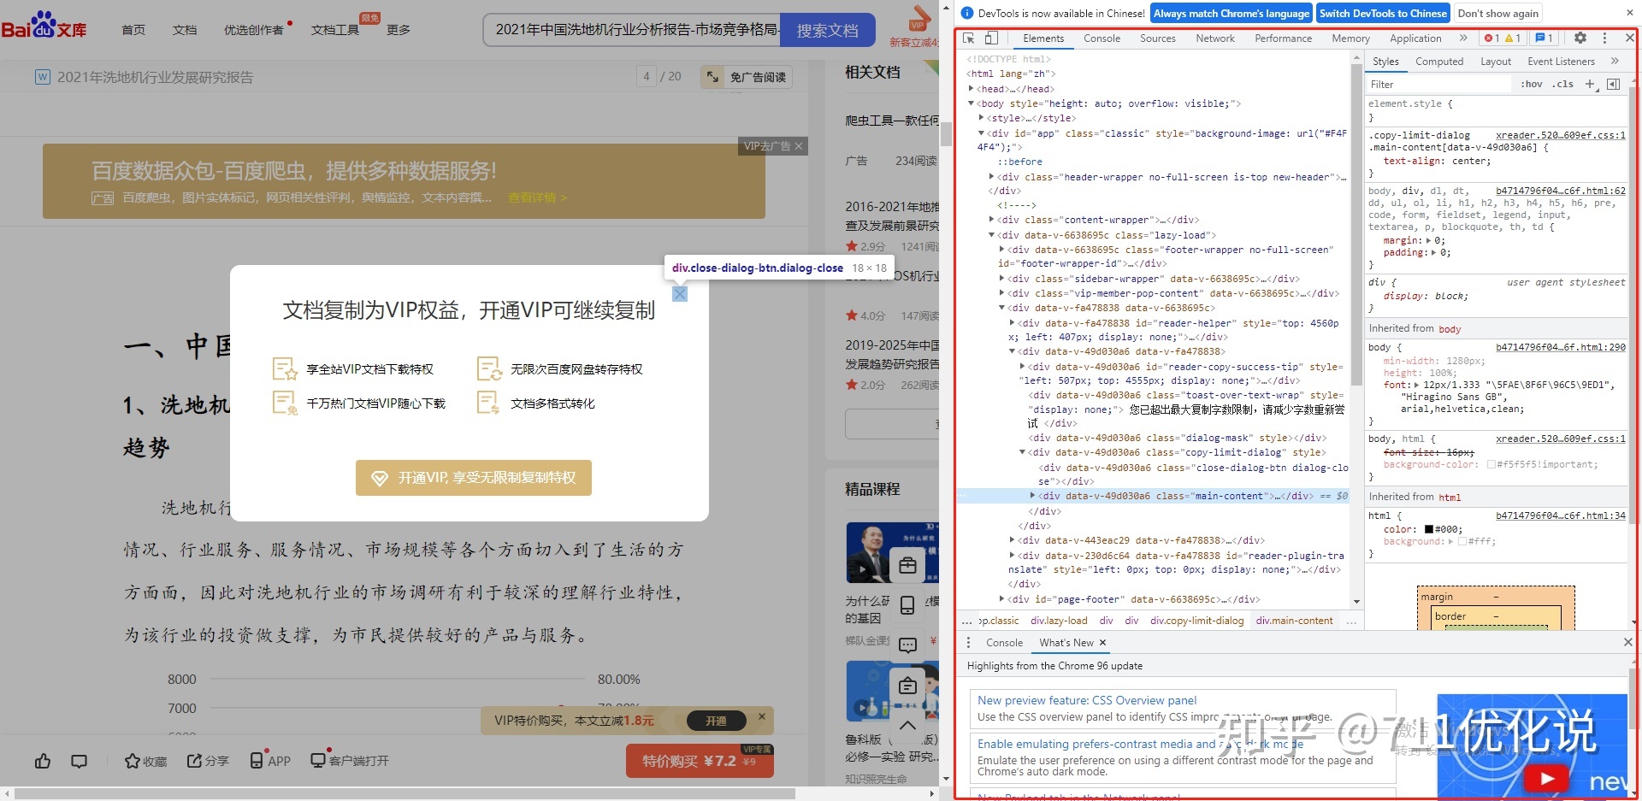This screenshot has width=1642, height=801.
Task: Show more Styles sidebar tabs
Action: point(1615,62)
